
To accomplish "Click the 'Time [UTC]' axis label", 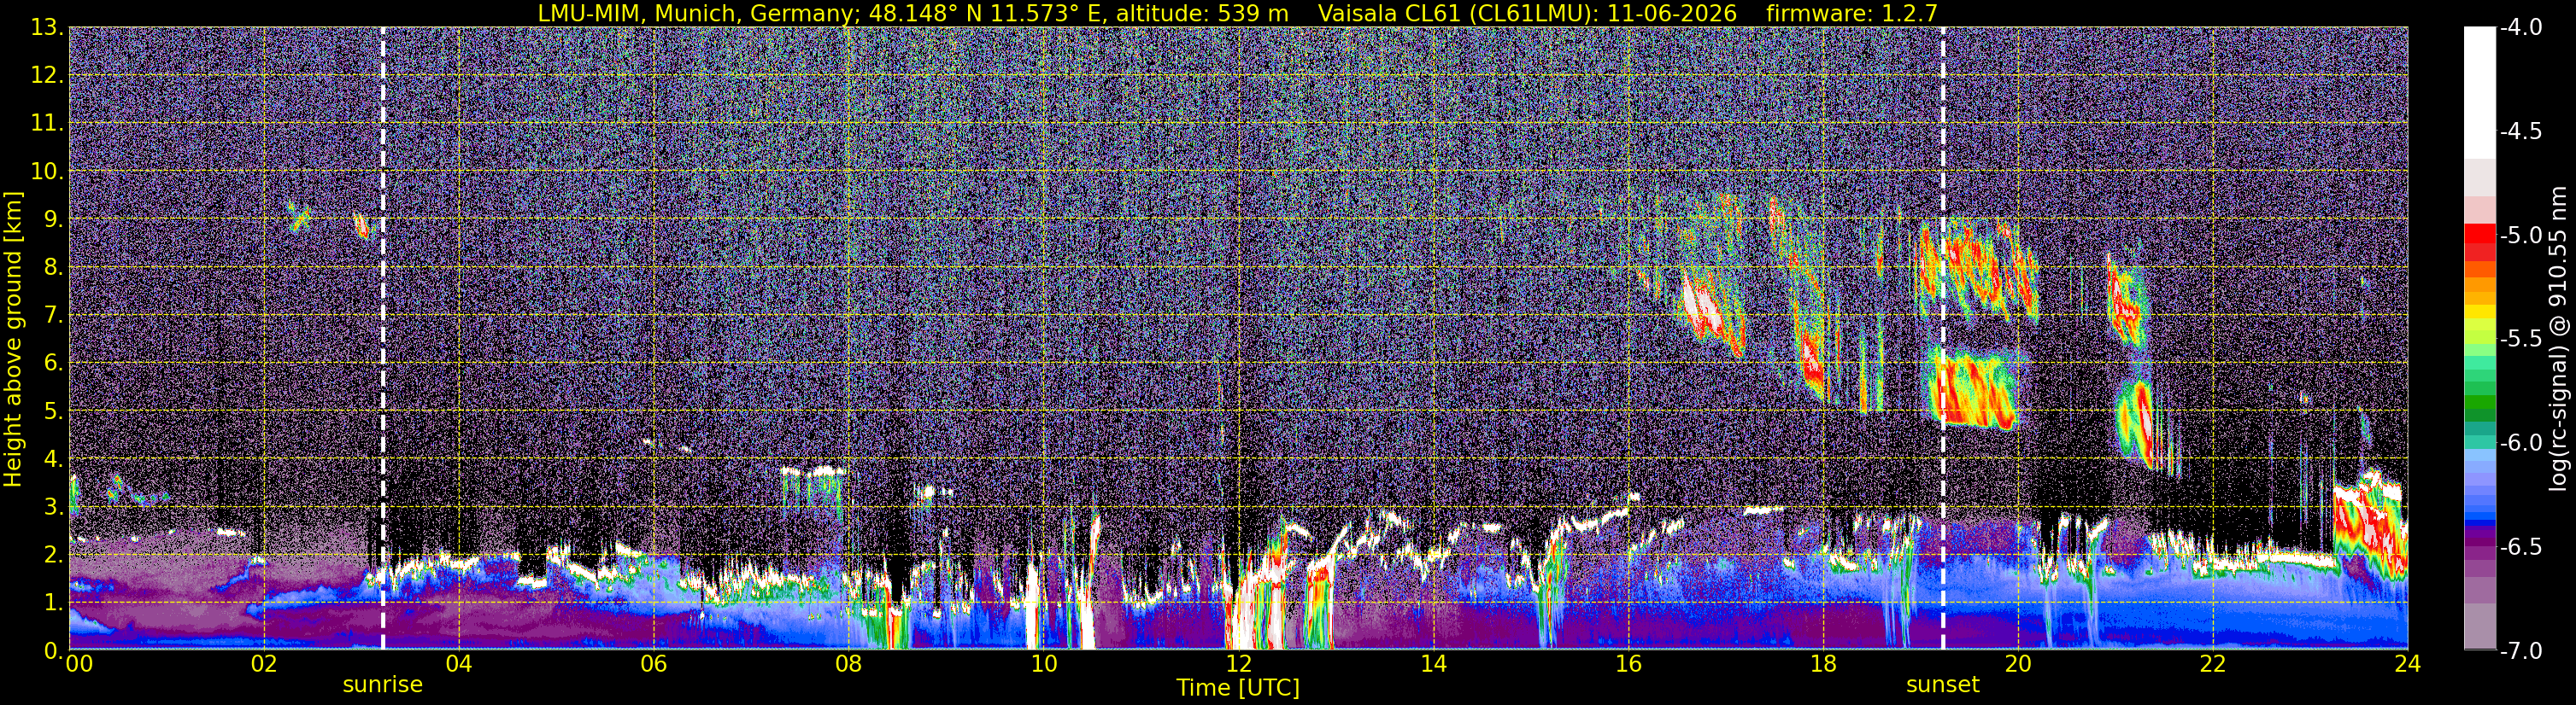I will point(1238,688).
